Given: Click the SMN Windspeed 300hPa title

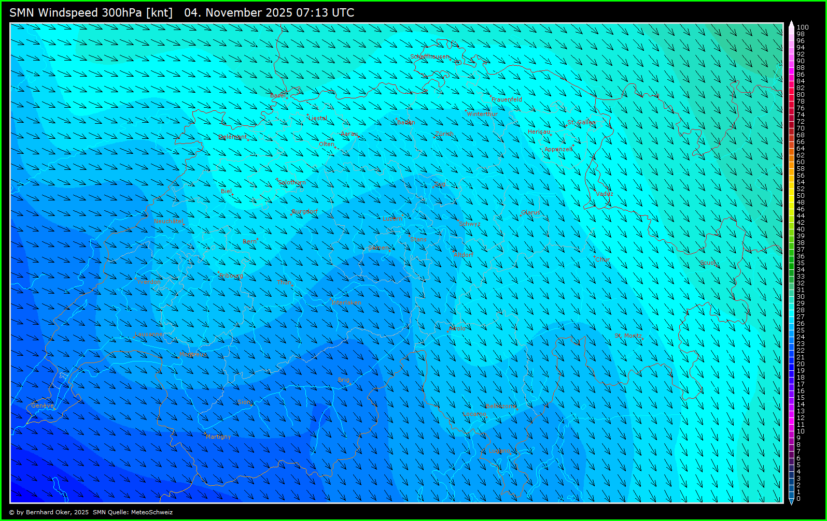Looking at the screenshot, I should [91, 12].
